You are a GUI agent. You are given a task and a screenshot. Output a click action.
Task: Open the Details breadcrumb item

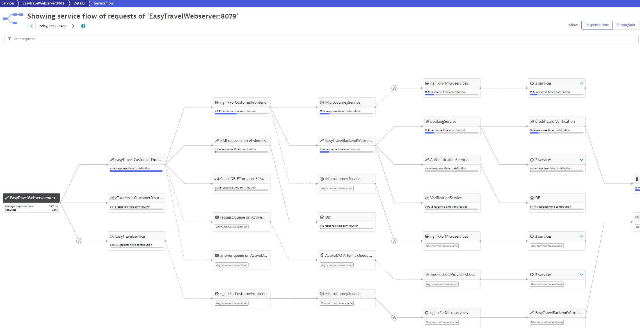click(79, 3)
